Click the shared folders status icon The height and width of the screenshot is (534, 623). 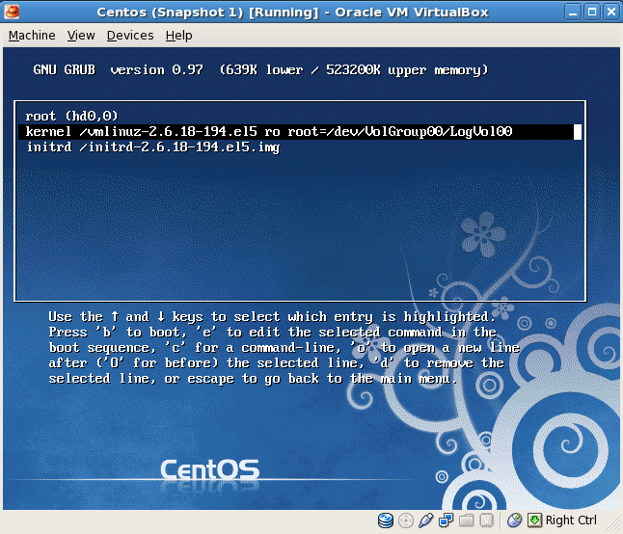(467, 521)
